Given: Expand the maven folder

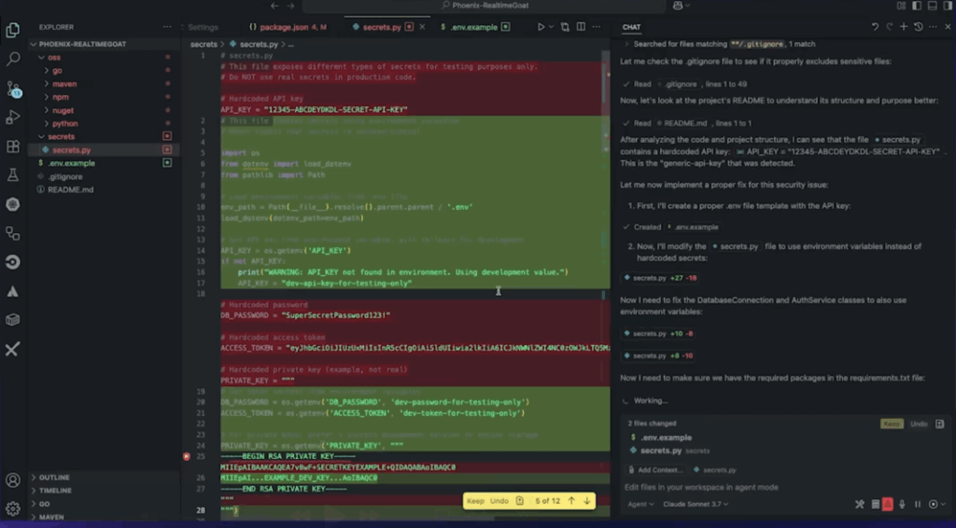Looking at the screenshot, I should 64,84.
